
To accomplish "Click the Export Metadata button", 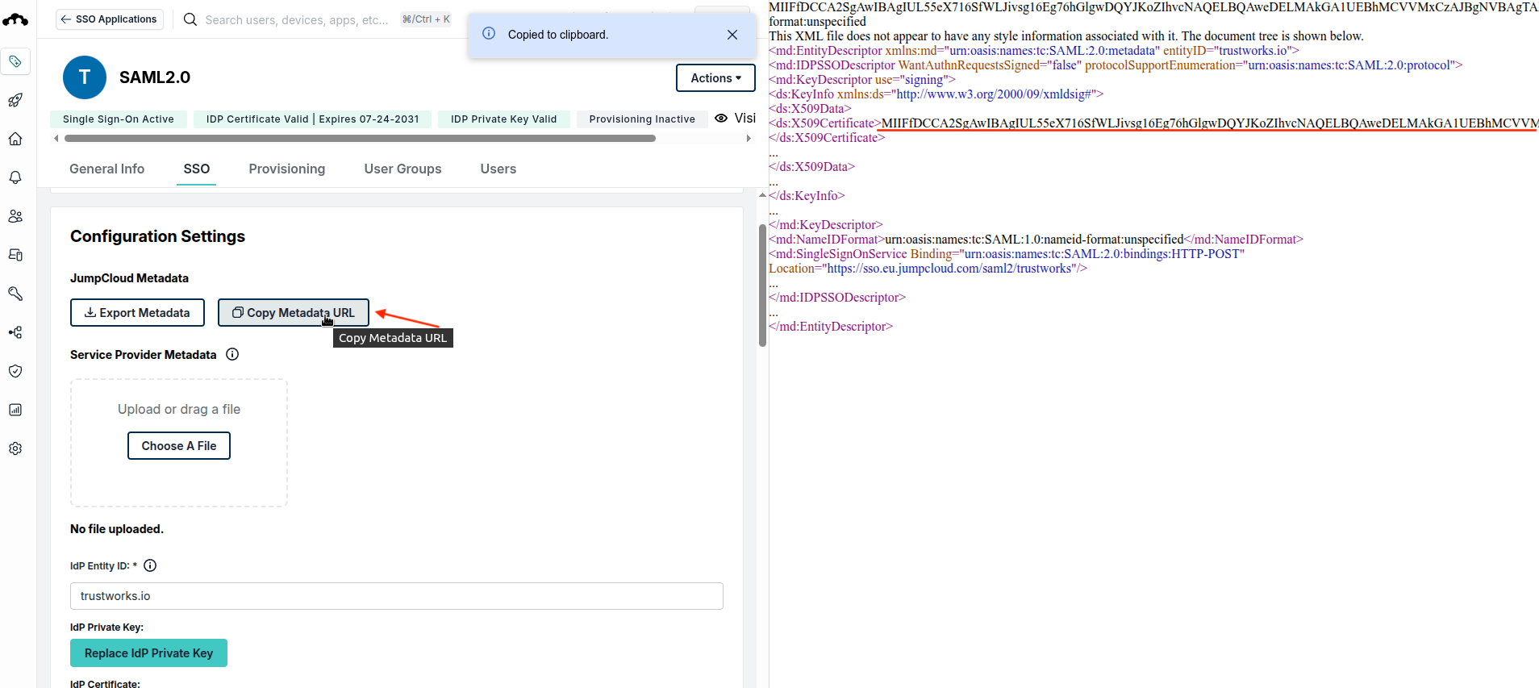I will click(x=137, y=313).
